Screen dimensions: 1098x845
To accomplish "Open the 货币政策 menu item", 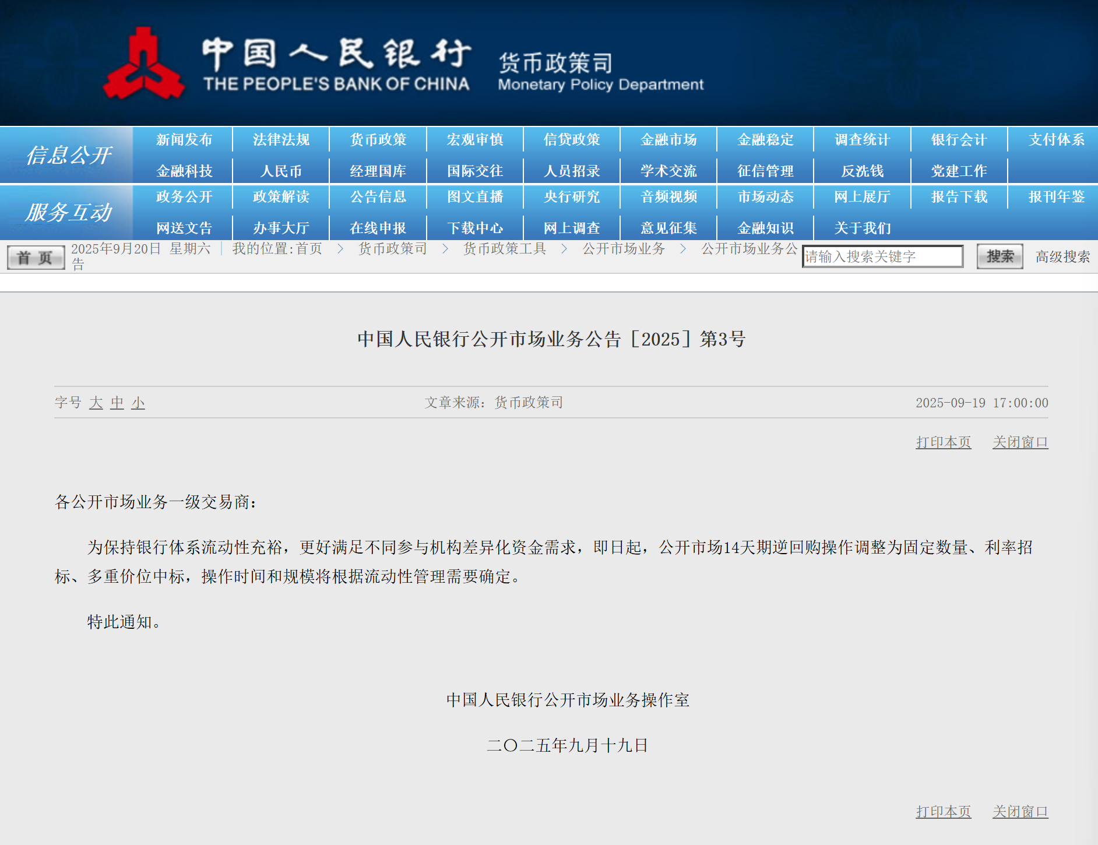I will click(378, 140).
